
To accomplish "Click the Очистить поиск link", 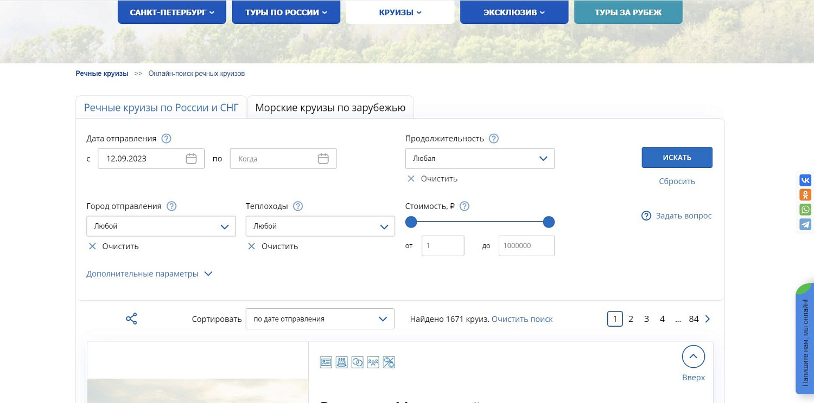I will pos(522,319).
